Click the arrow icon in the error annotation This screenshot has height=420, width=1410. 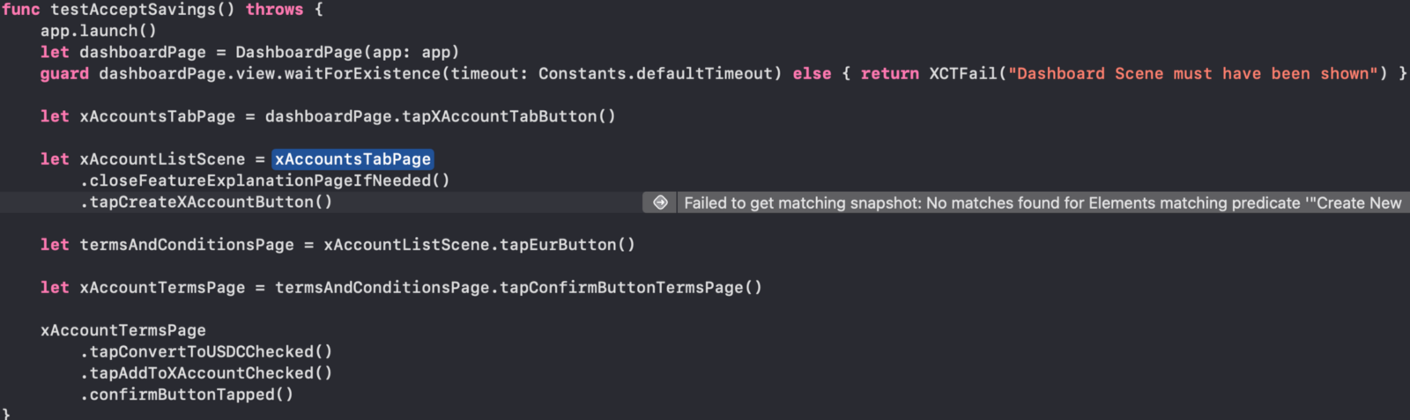660,203
